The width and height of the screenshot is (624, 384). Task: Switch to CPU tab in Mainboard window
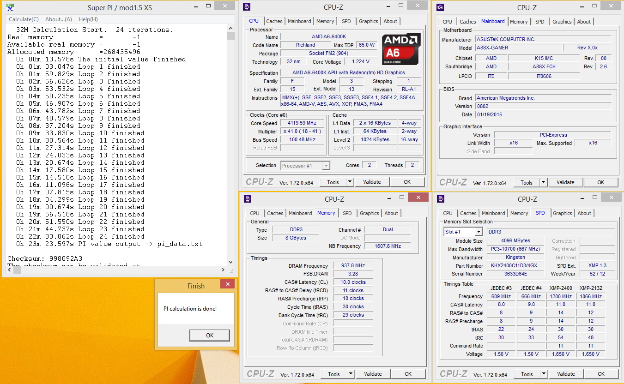(x=448, y=22)
